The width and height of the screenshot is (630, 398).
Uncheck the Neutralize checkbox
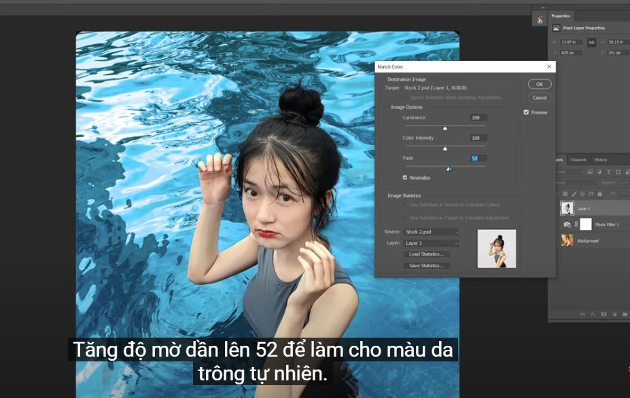(405, 178)
